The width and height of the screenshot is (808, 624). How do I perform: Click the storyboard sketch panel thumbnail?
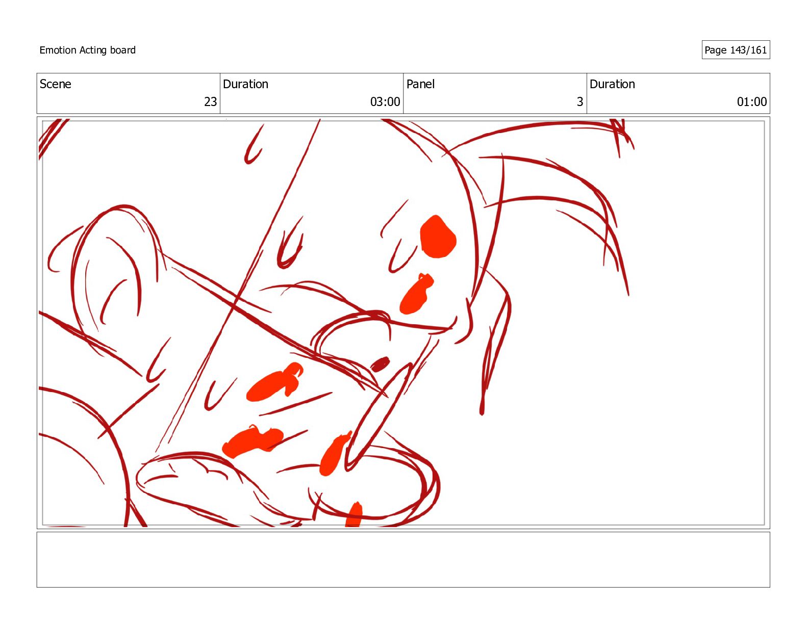tap(403, 323)
